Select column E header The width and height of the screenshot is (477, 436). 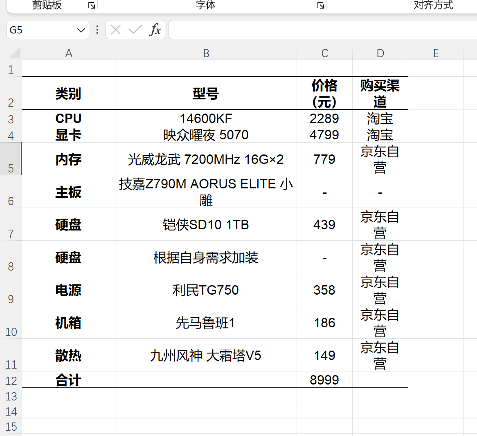tap(436, 53)
